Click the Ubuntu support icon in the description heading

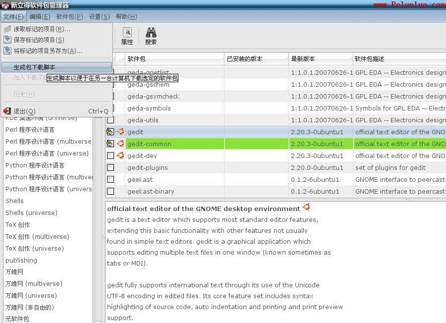pyautogui.click(x=306, y=207)
